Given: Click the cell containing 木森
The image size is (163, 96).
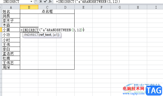Looking at the screenshot, I should pos(11,25).
